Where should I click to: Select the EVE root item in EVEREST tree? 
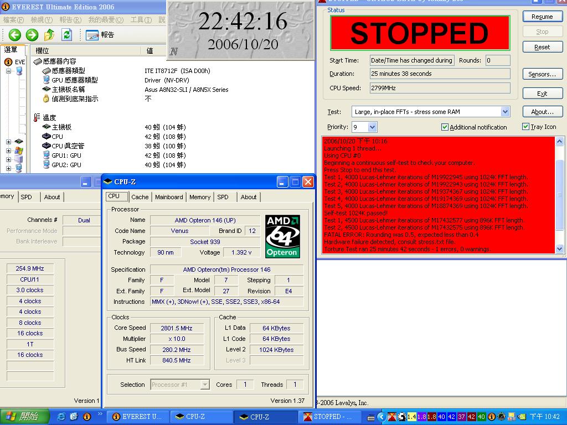[x=15, y=62]
